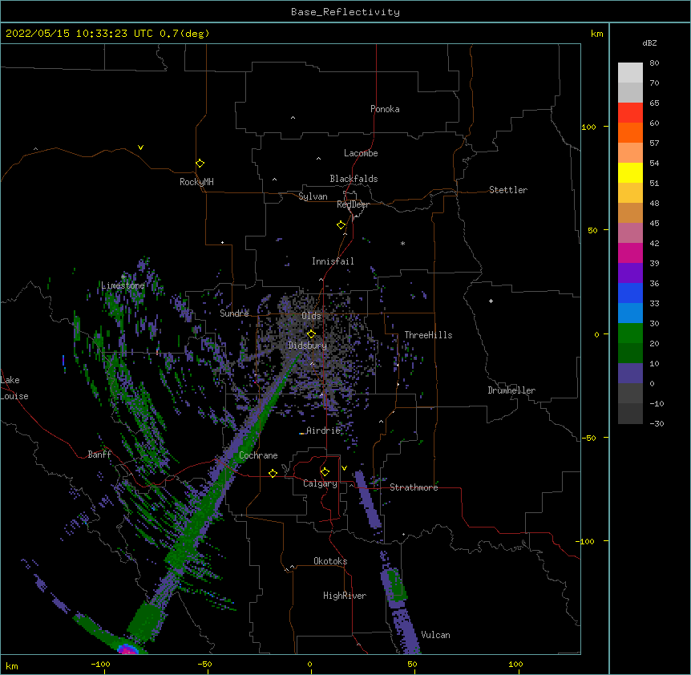Screen dimensions: 691x675
Task: Click the yellow marker between Olds and Didsbury
Action: pos(311,334)
